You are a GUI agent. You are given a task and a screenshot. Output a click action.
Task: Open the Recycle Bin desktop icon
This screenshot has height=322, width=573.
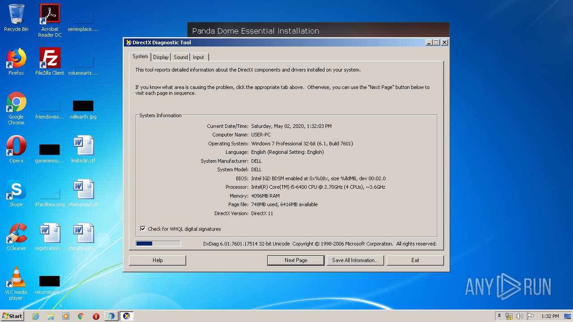click(16, 18)
